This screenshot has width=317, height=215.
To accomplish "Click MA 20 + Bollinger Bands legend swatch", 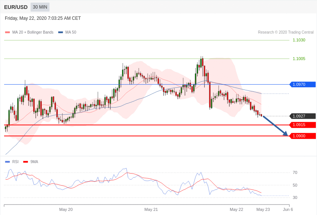I will click(x=7, y=32).
